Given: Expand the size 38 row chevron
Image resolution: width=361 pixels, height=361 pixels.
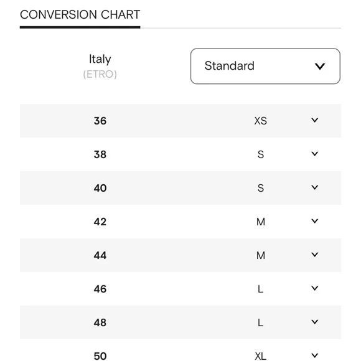Looking at the screenshot, I should click(314, 154).
